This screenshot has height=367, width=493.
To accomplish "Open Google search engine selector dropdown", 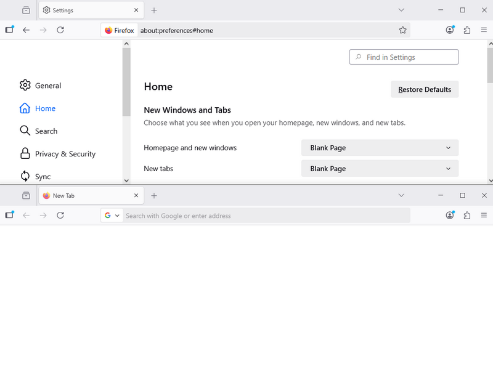I will tap(112, 216).
